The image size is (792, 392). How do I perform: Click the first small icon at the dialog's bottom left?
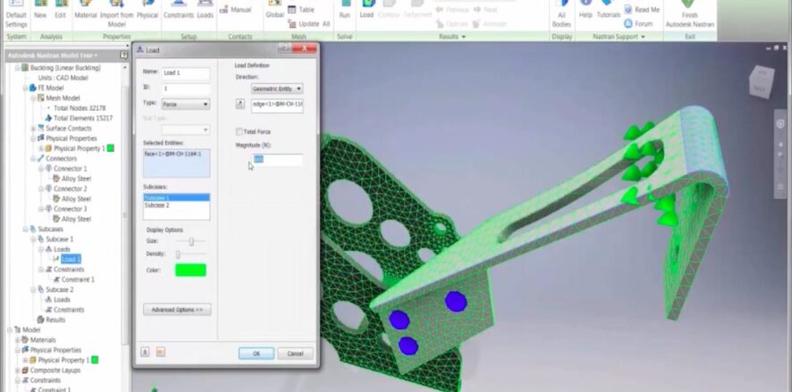tap(145, 352)
